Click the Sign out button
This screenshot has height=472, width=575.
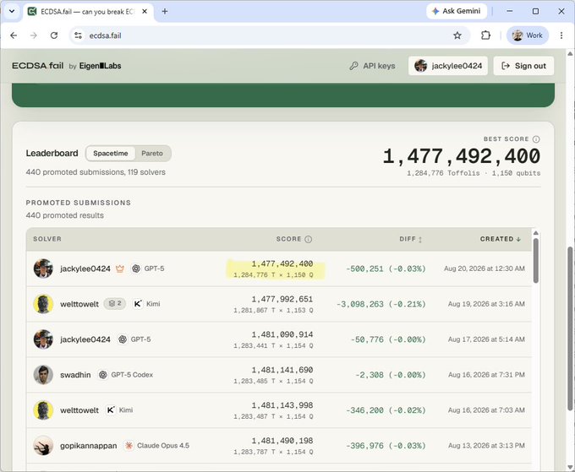[x=523, y=66]
